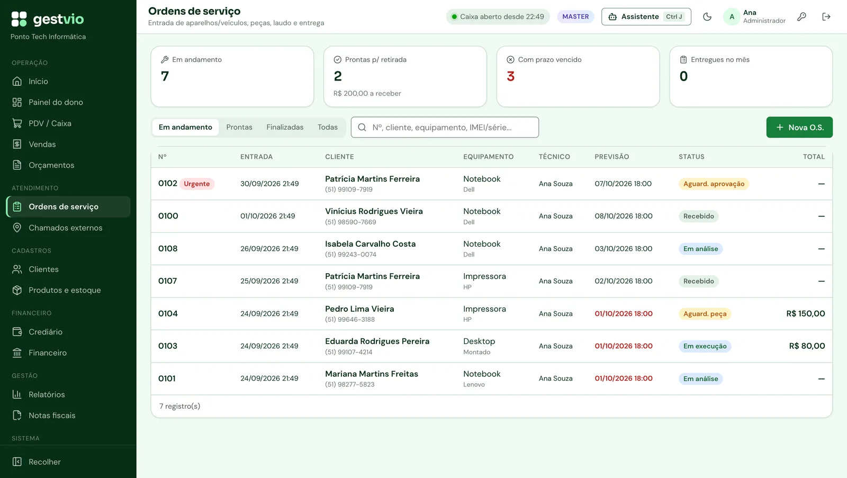Switch to Em andamento tab
847x478 pixels.
point(185,127)
